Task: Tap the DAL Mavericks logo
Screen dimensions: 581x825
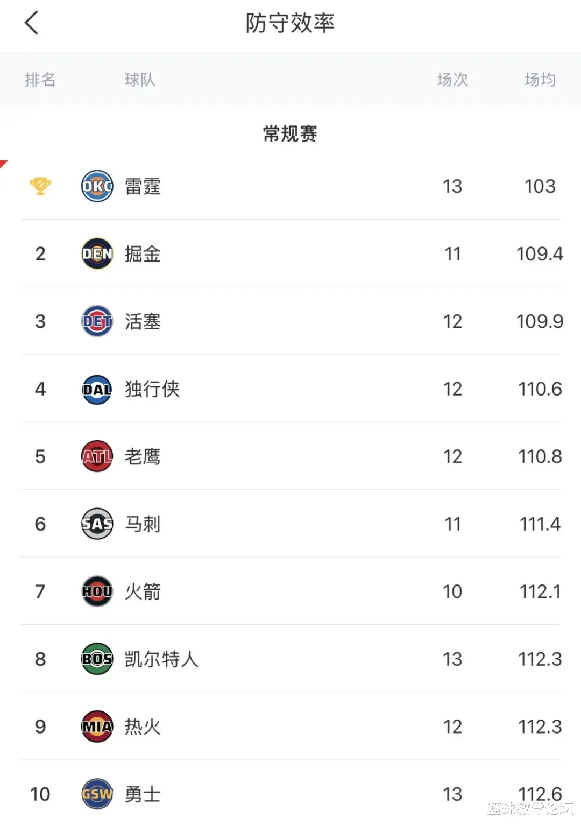Action: click(97, 389)
